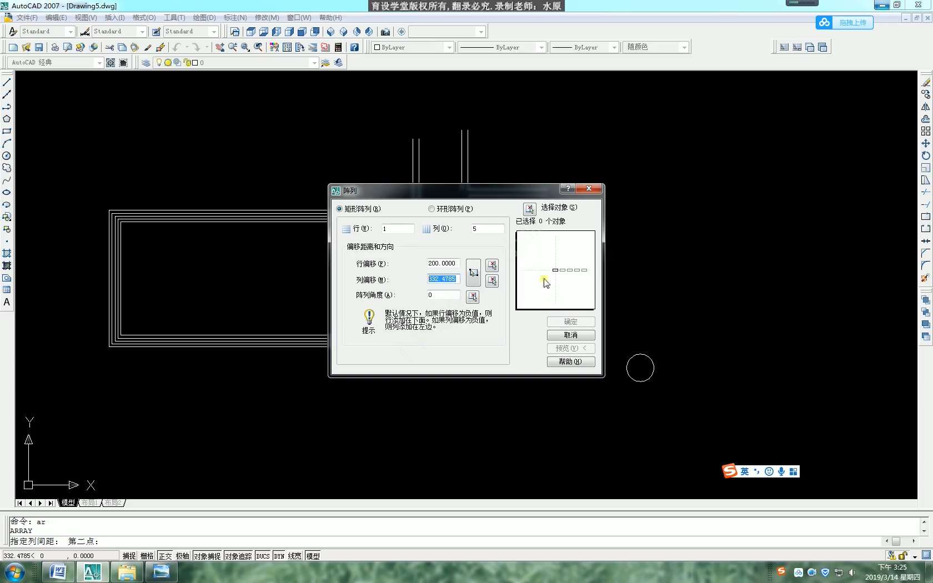933x583 pixels.
Task: Open Word from the Windows taskbar
Action: (58, 571)
